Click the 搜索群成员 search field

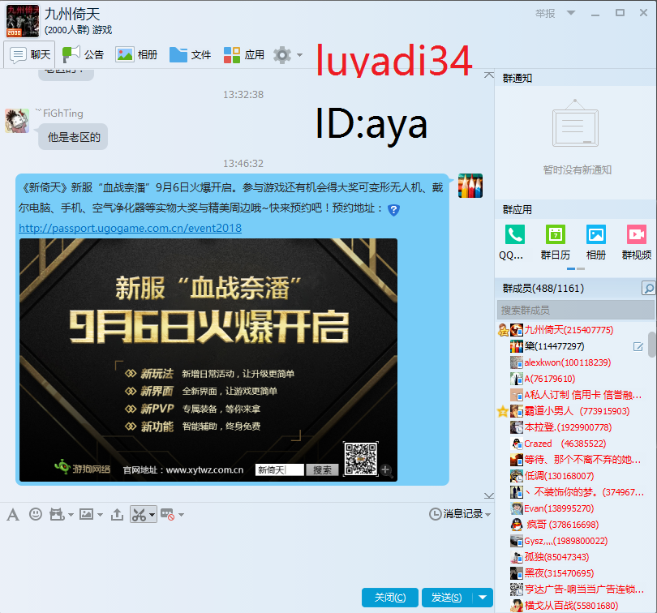(x=575, y=310)
